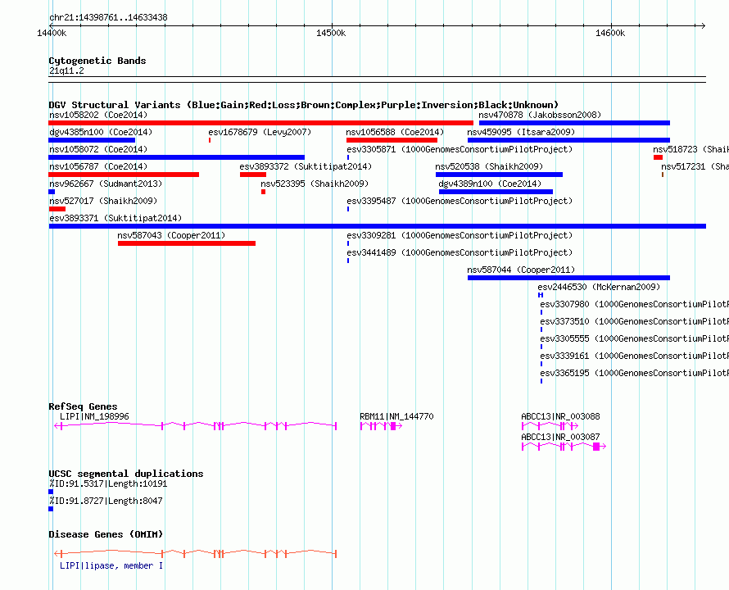Screen dimensions: 729x590
Task: Click the 14500k ruler label
Action: point(331,33)
